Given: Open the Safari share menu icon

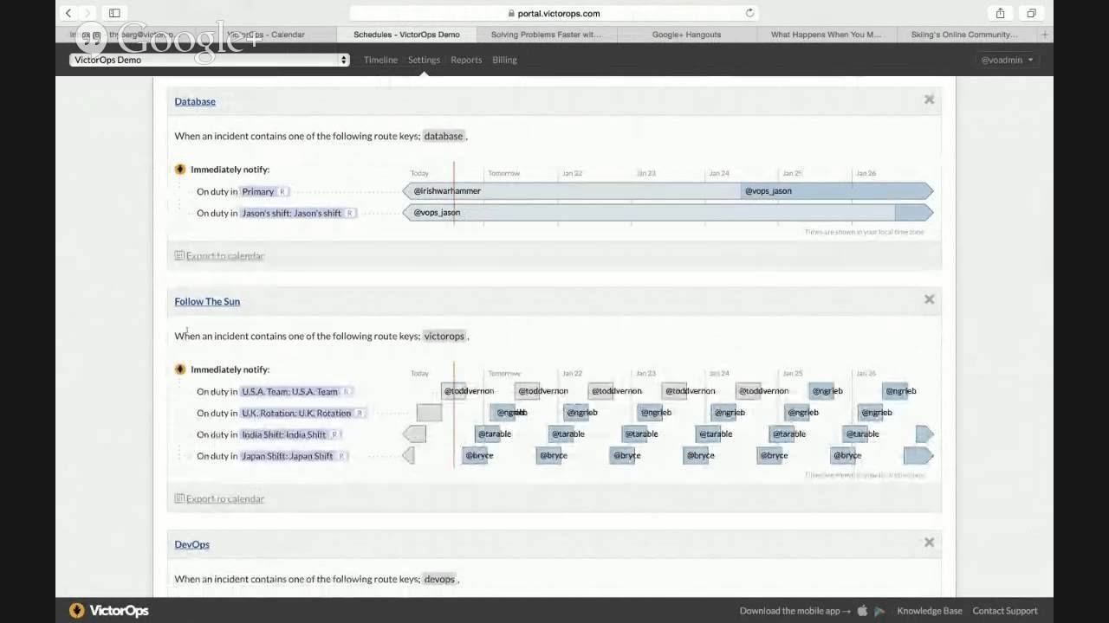Looking at the screenshot, I should [1000, 13].
